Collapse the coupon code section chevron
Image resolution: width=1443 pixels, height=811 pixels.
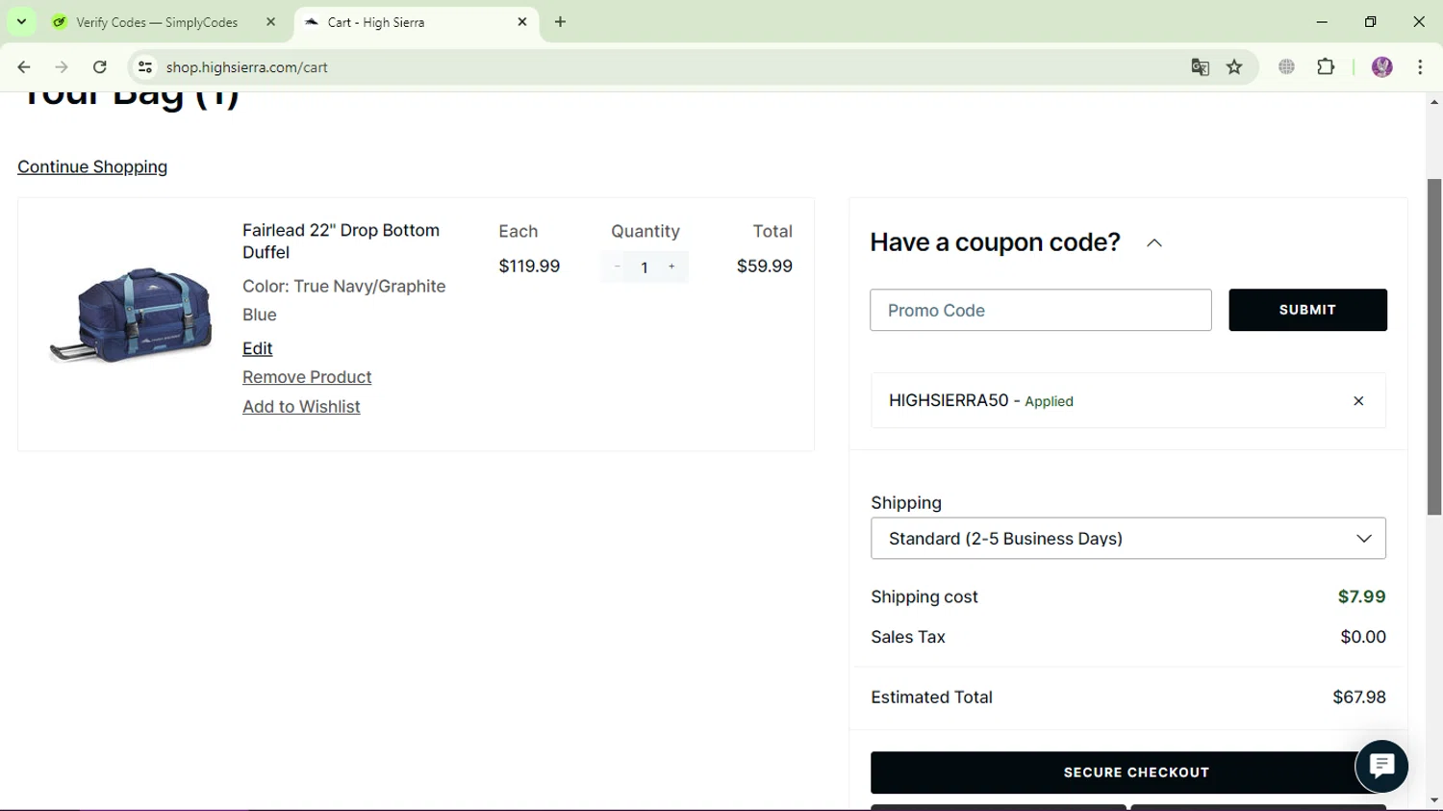pyautogui.click(x=1154, y=243)
